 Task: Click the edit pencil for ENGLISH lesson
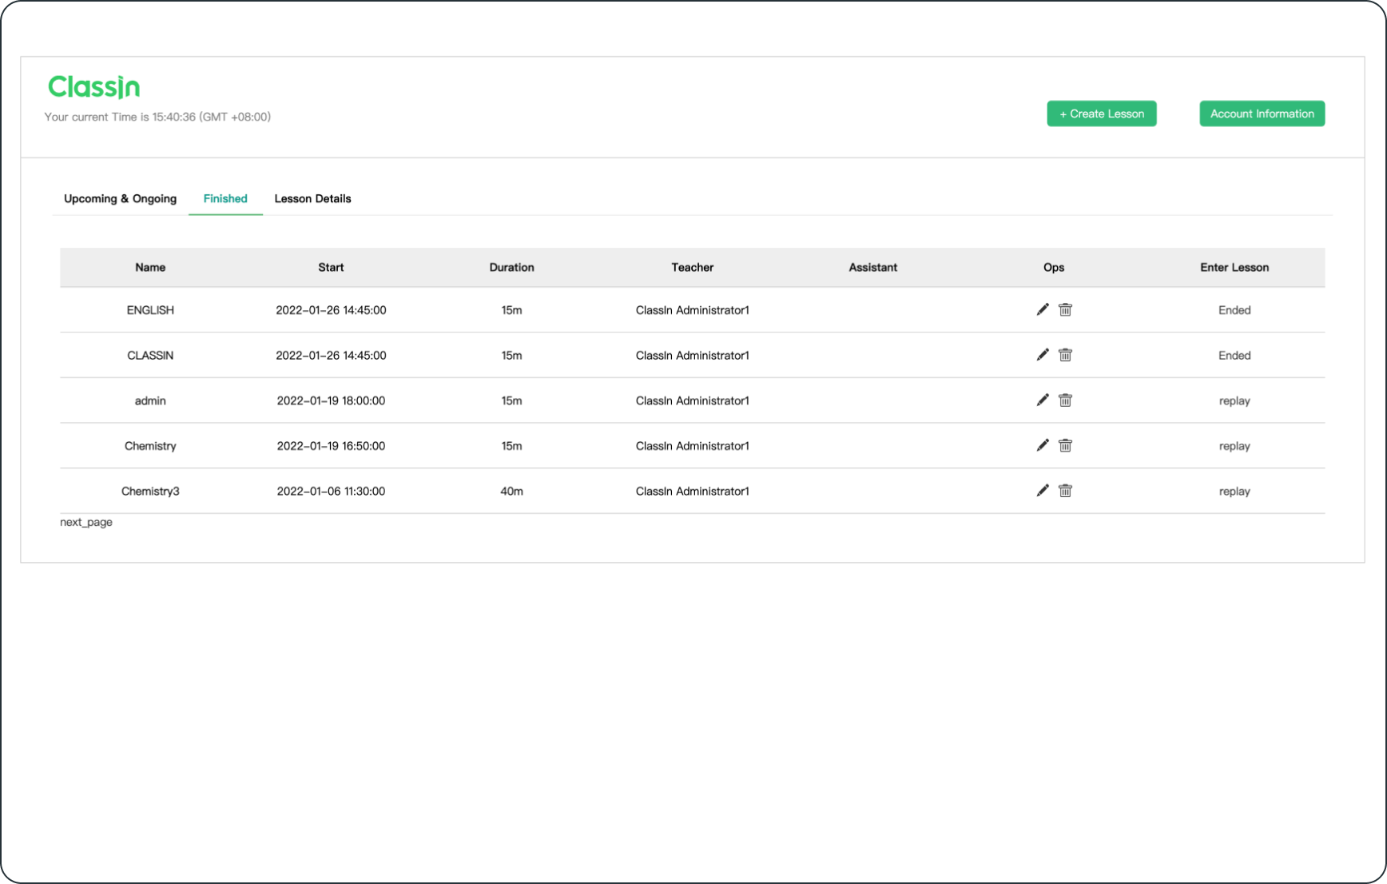pos(1042,309)
